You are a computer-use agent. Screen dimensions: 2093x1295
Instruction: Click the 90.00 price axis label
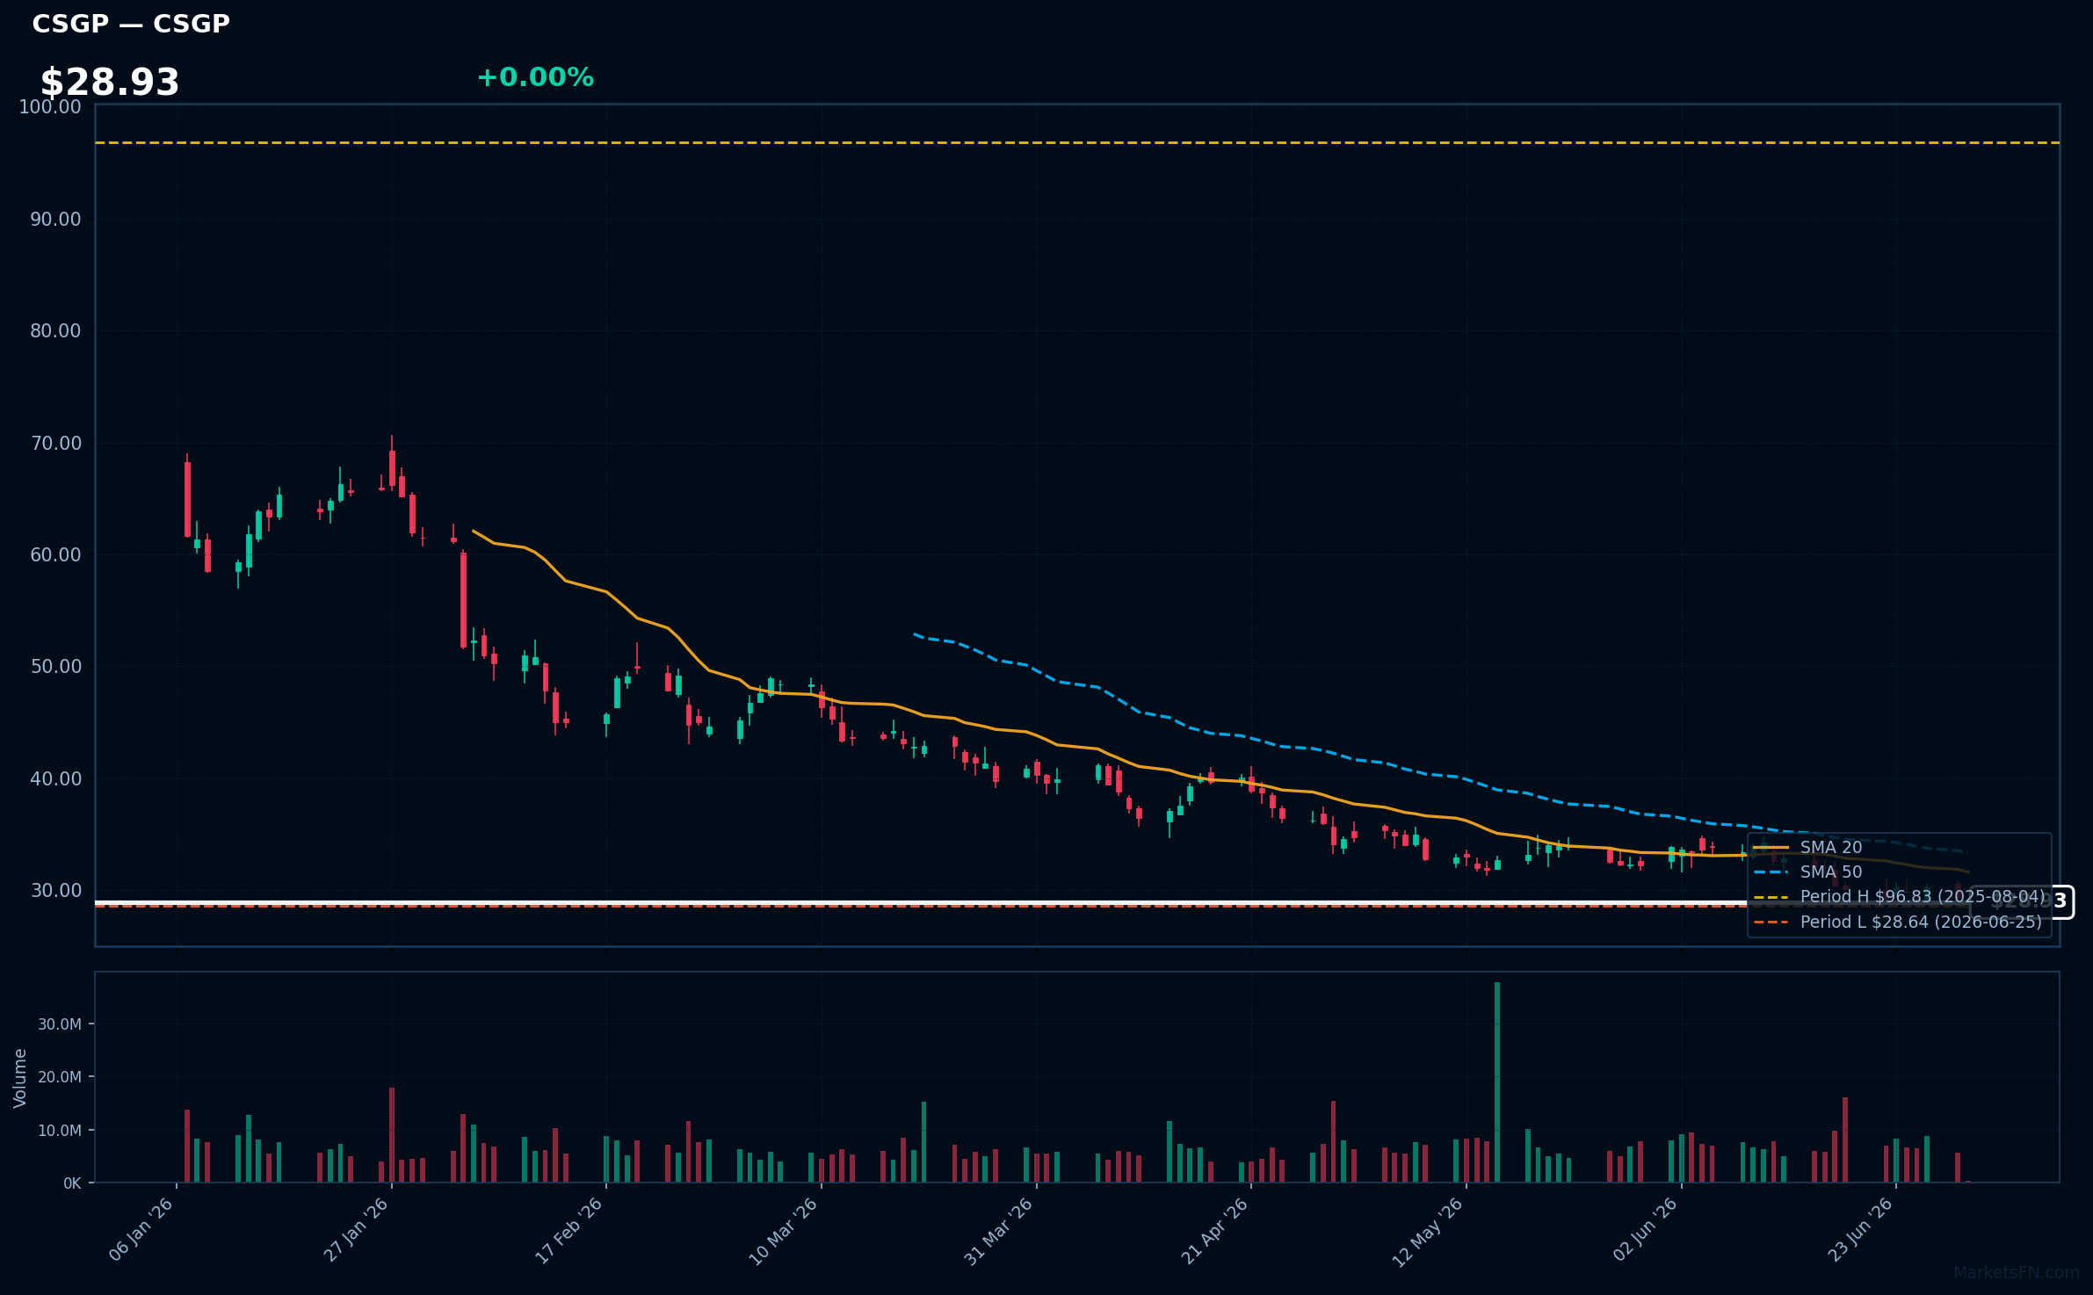[x=55, y=219]
